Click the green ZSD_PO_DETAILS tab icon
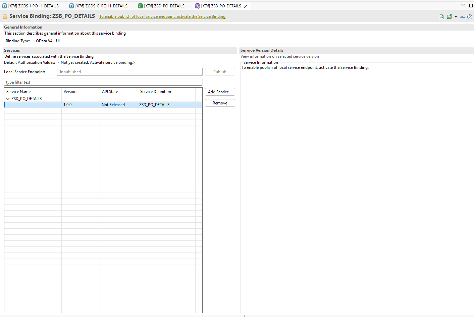This screenshot has height=317, width=474. (140, 6)
